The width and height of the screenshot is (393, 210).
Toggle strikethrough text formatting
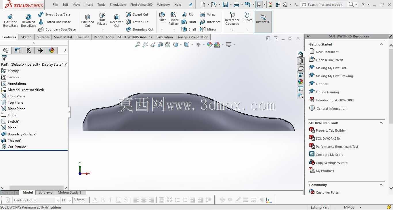[x=126, y=200]
